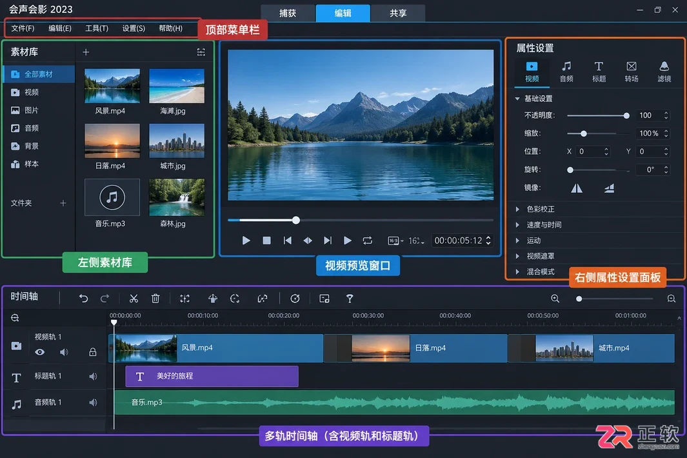The height and width of the screenshot is (458, 687).
Task: Open the 文件(F) menu
Action: click(x=23, y=28)
